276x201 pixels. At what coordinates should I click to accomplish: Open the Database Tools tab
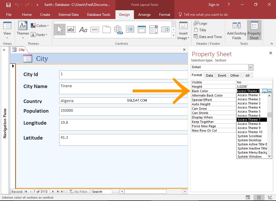(98, 15)
